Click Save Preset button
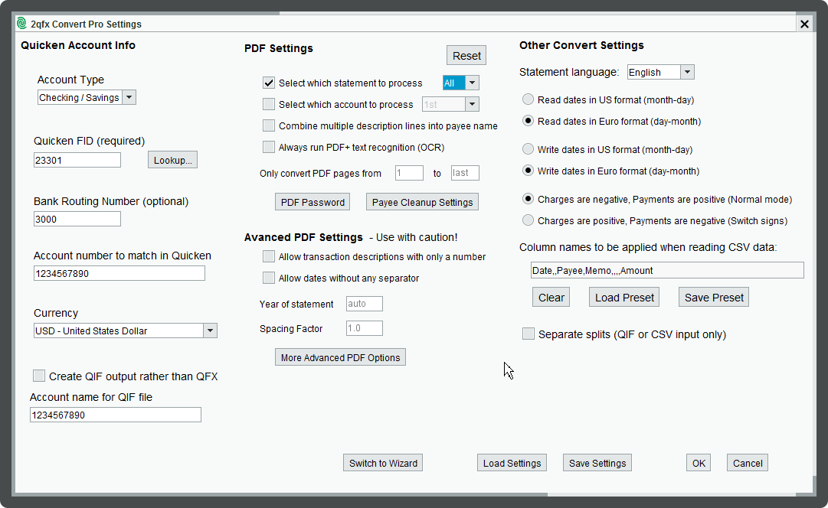The width and height of the screenshot is (828, 508). [714, 298]
